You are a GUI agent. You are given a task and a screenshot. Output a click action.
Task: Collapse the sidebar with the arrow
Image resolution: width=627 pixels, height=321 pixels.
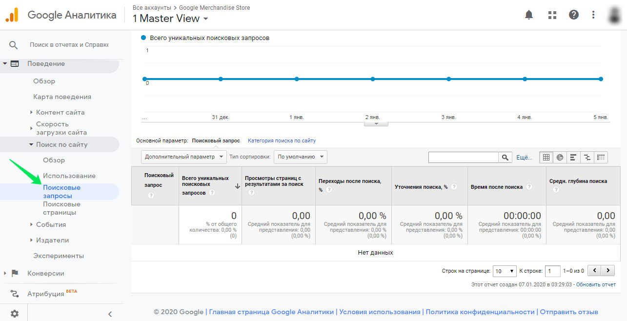pyautogui.click(x=110, y=314)
